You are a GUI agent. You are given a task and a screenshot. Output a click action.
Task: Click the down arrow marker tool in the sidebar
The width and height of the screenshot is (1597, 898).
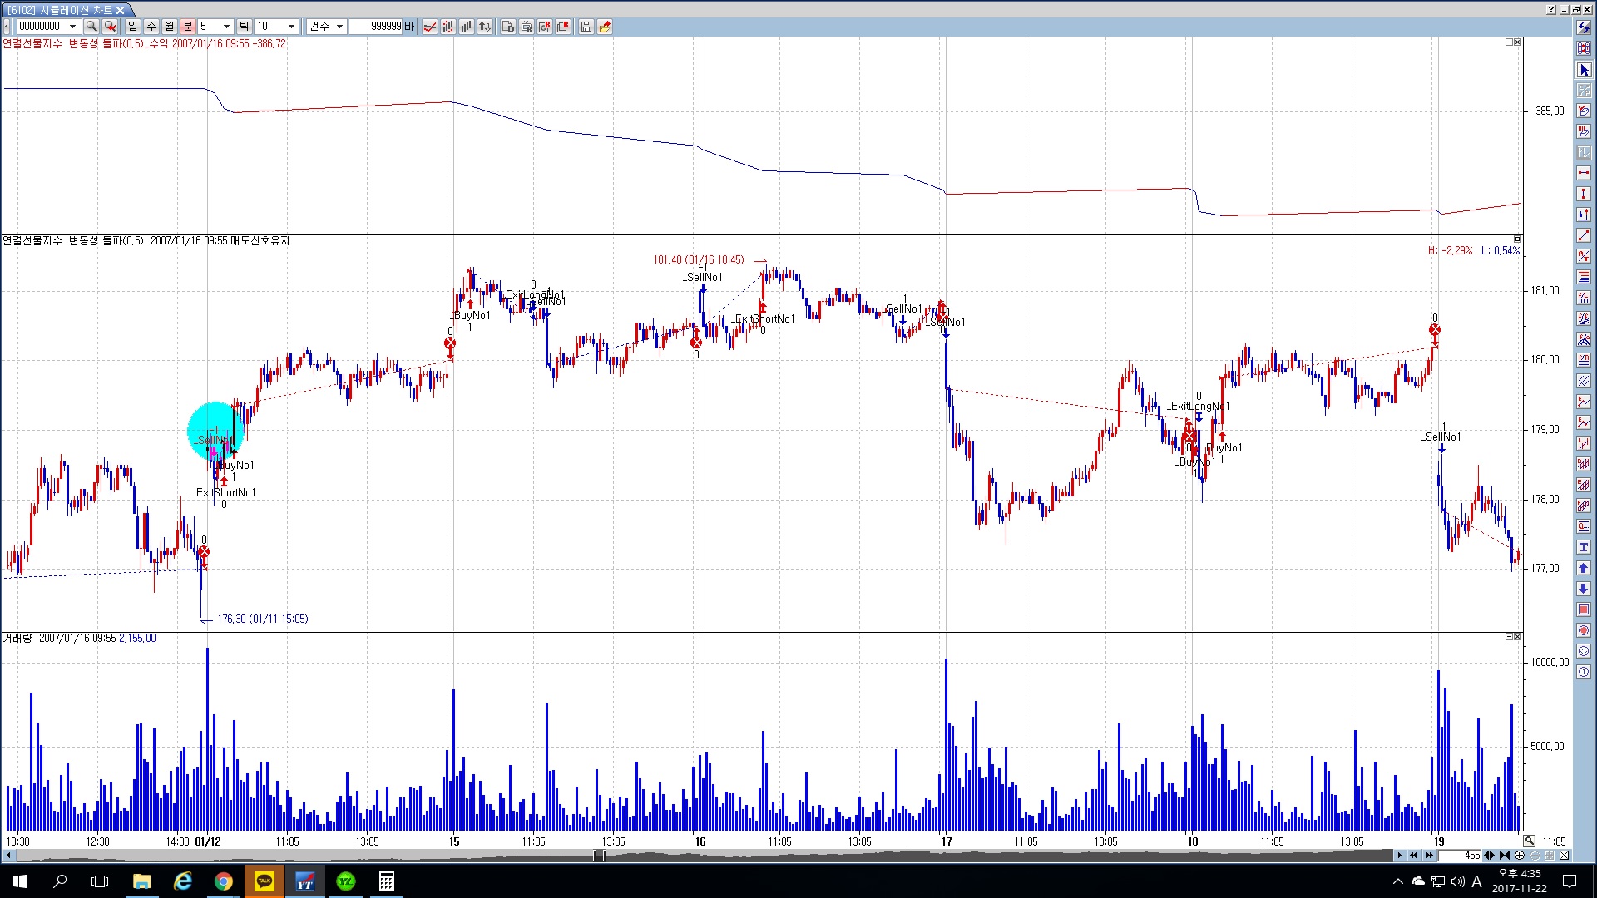pos(1584,589)
